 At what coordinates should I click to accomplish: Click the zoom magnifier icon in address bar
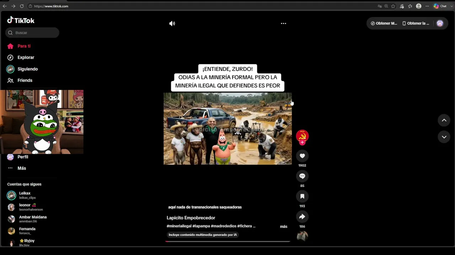pos(386,6)
